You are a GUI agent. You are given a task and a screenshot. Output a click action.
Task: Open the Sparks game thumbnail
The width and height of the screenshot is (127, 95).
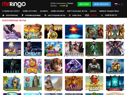(x=74, y=32)
